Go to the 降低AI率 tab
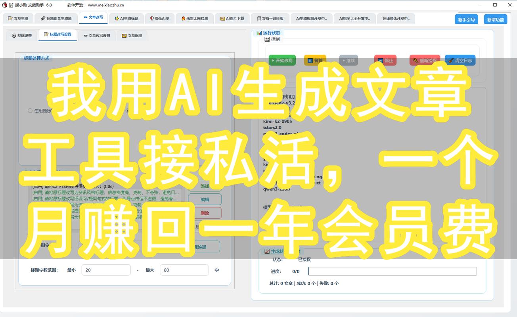 (160, 18)
